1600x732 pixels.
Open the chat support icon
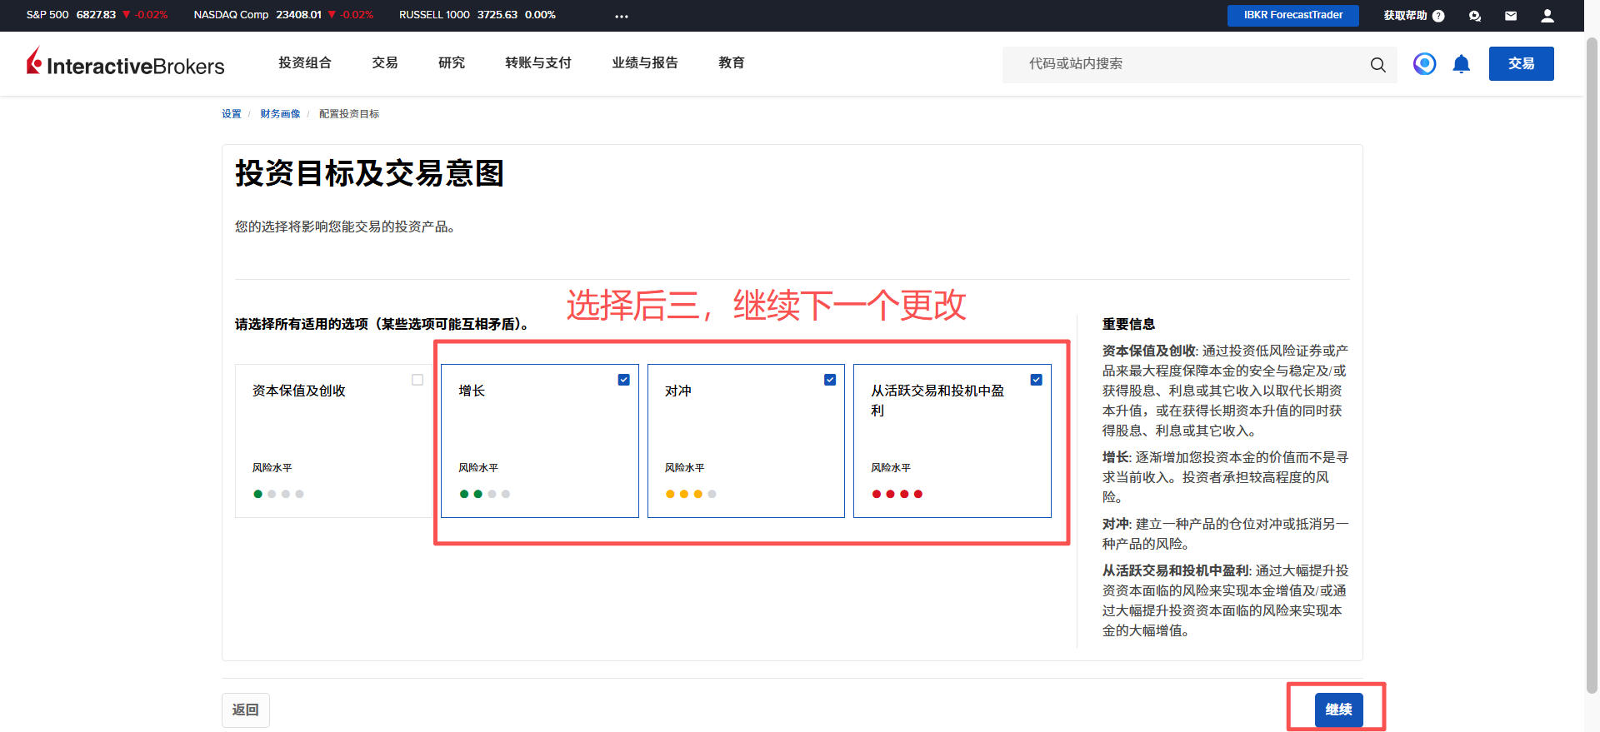pos(1474,16)
